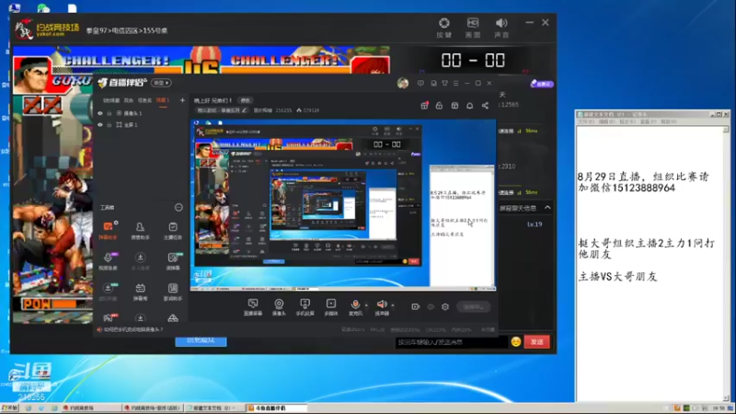Open the 按键 key settings in game window
This screenshot has height=414, width=736.
click(x=443, y=28)
